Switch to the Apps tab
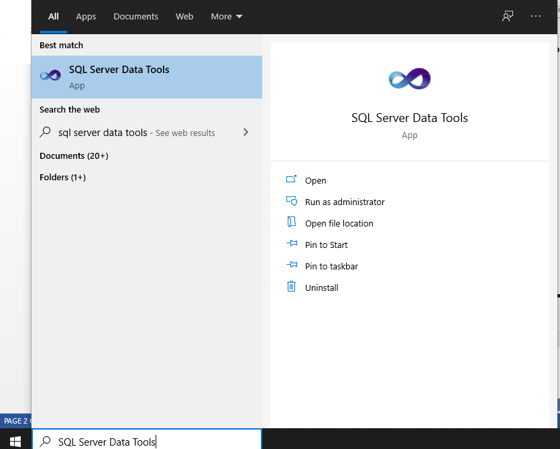 (86, 17)
